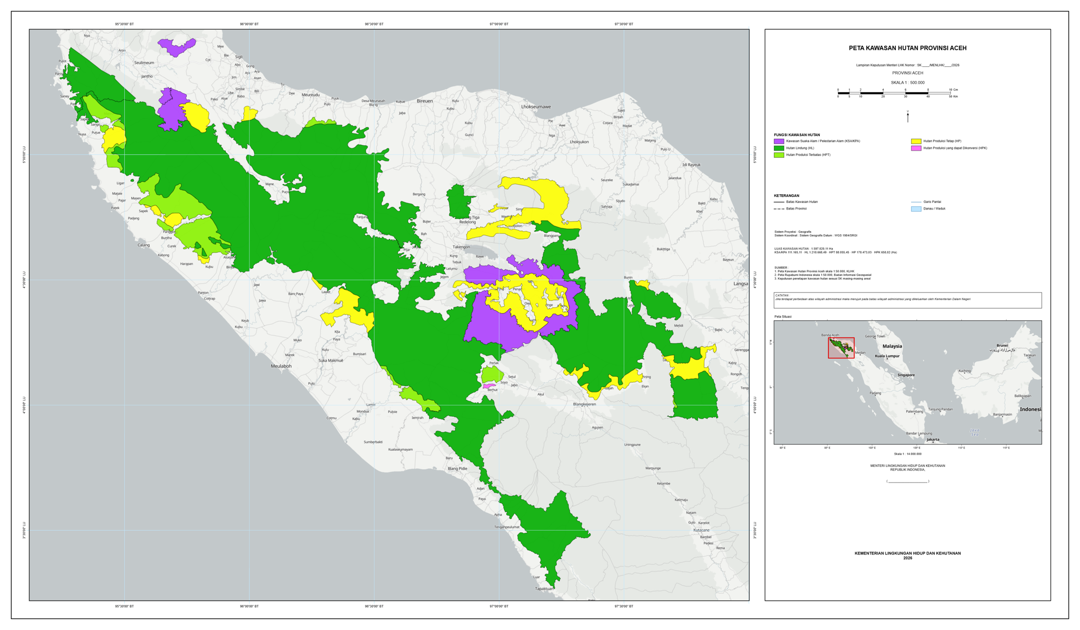The height and width of the screenshot is (630, 1080).
Task: Click the Batas Provinsi dashed line symbol
Action: (779, 208)
